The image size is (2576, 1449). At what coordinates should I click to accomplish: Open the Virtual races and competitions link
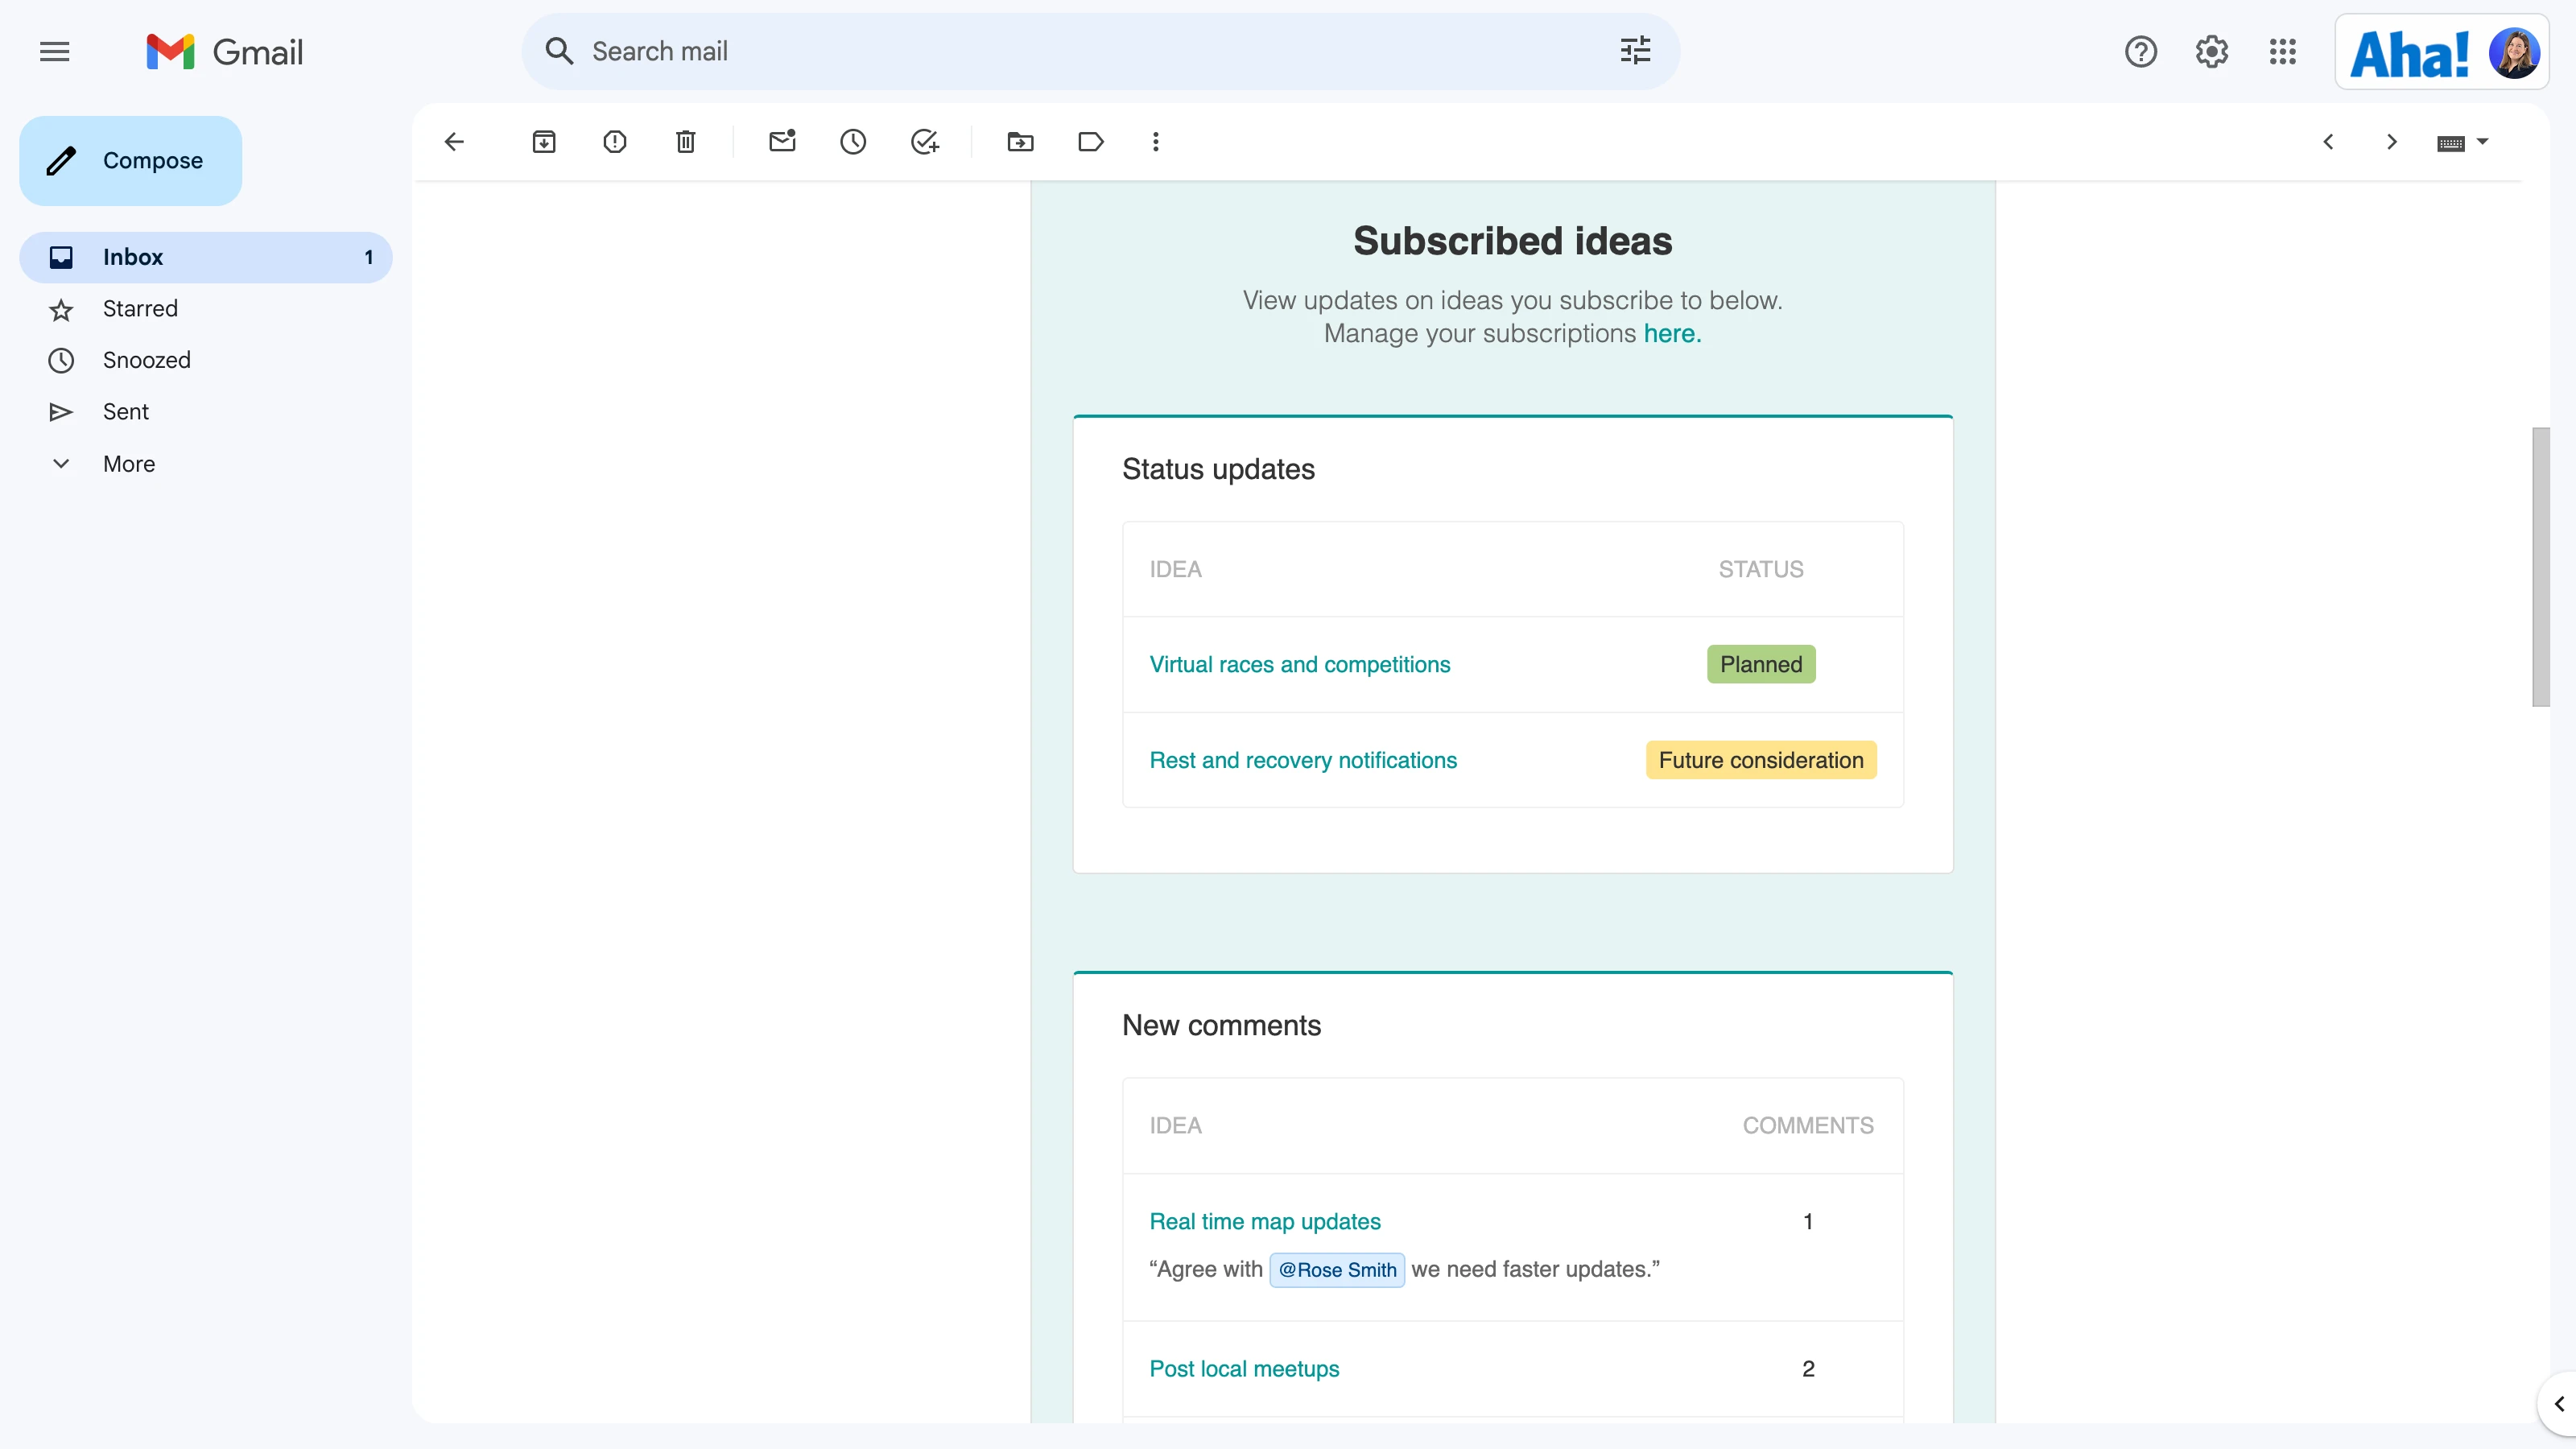click(1299, 665)
